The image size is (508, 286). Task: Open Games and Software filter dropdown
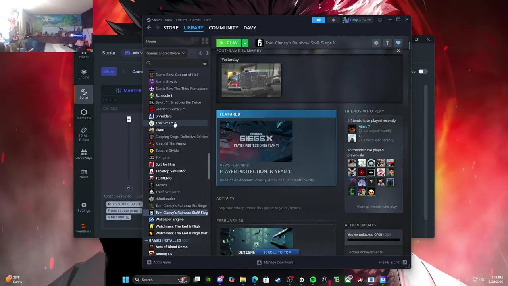pos(165,53)
